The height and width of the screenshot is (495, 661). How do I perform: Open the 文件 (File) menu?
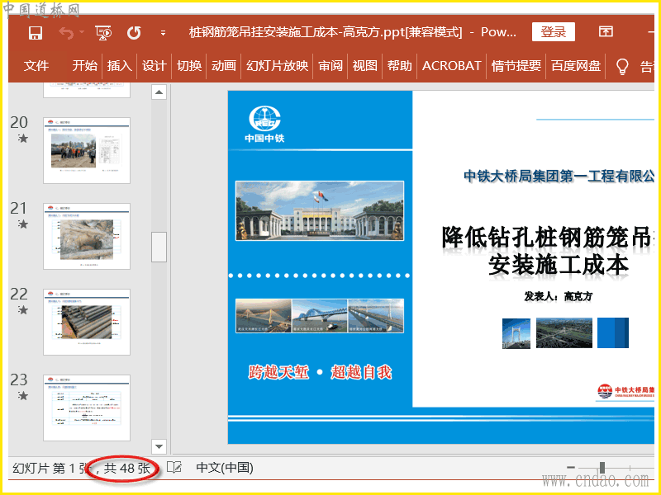tap(36, 66)
